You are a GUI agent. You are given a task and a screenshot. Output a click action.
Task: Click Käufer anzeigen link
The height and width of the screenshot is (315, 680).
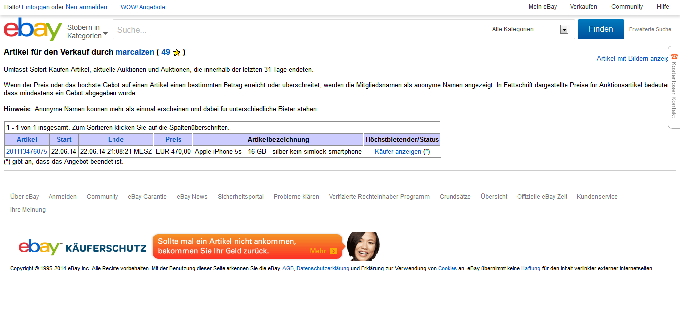pyautogui.click(x=398, y=151)
